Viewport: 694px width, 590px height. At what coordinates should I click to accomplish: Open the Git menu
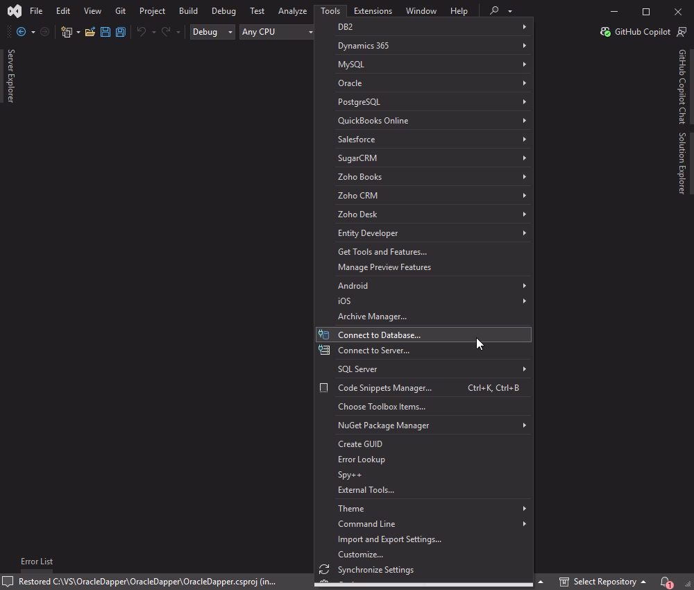click(x=120, y=10)
